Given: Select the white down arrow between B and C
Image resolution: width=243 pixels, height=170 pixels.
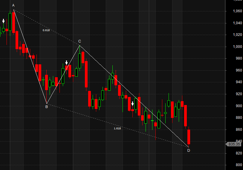Looking at the screenshot, I should pyautogui.click(x=66, y=63).
